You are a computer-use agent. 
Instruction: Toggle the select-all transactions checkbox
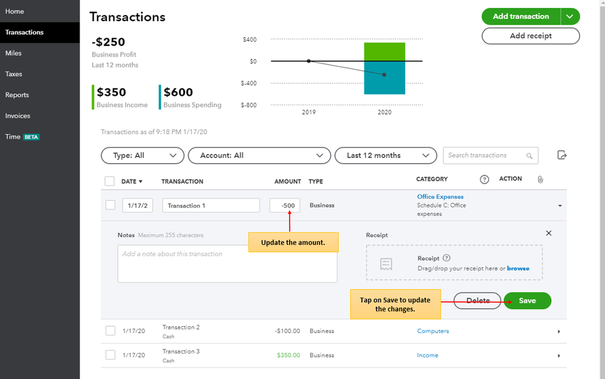click(x=110, y=181)
